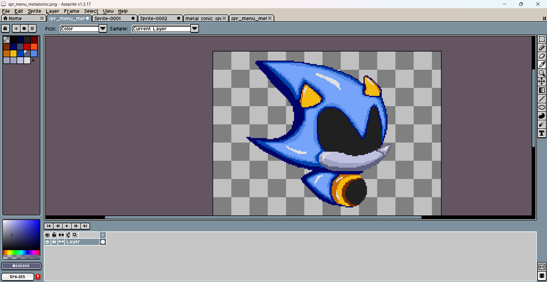
Task: Click the palette edit lock icon
Action: (5, 28)
